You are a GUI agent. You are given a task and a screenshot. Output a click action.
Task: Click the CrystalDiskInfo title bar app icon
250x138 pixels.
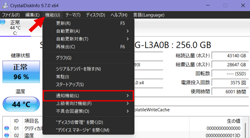[x=5, y=5]
